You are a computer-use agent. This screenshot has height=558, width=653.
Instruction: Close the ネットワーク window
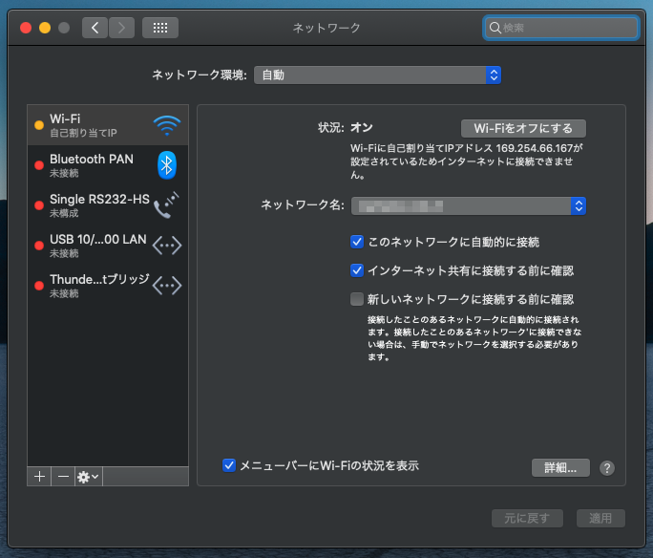(x=26, y=28)
